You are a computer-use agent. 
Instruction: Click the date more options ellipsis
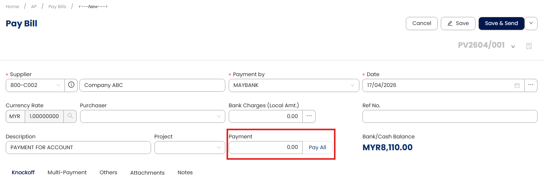pyautogui.click(x=531, y=85)
